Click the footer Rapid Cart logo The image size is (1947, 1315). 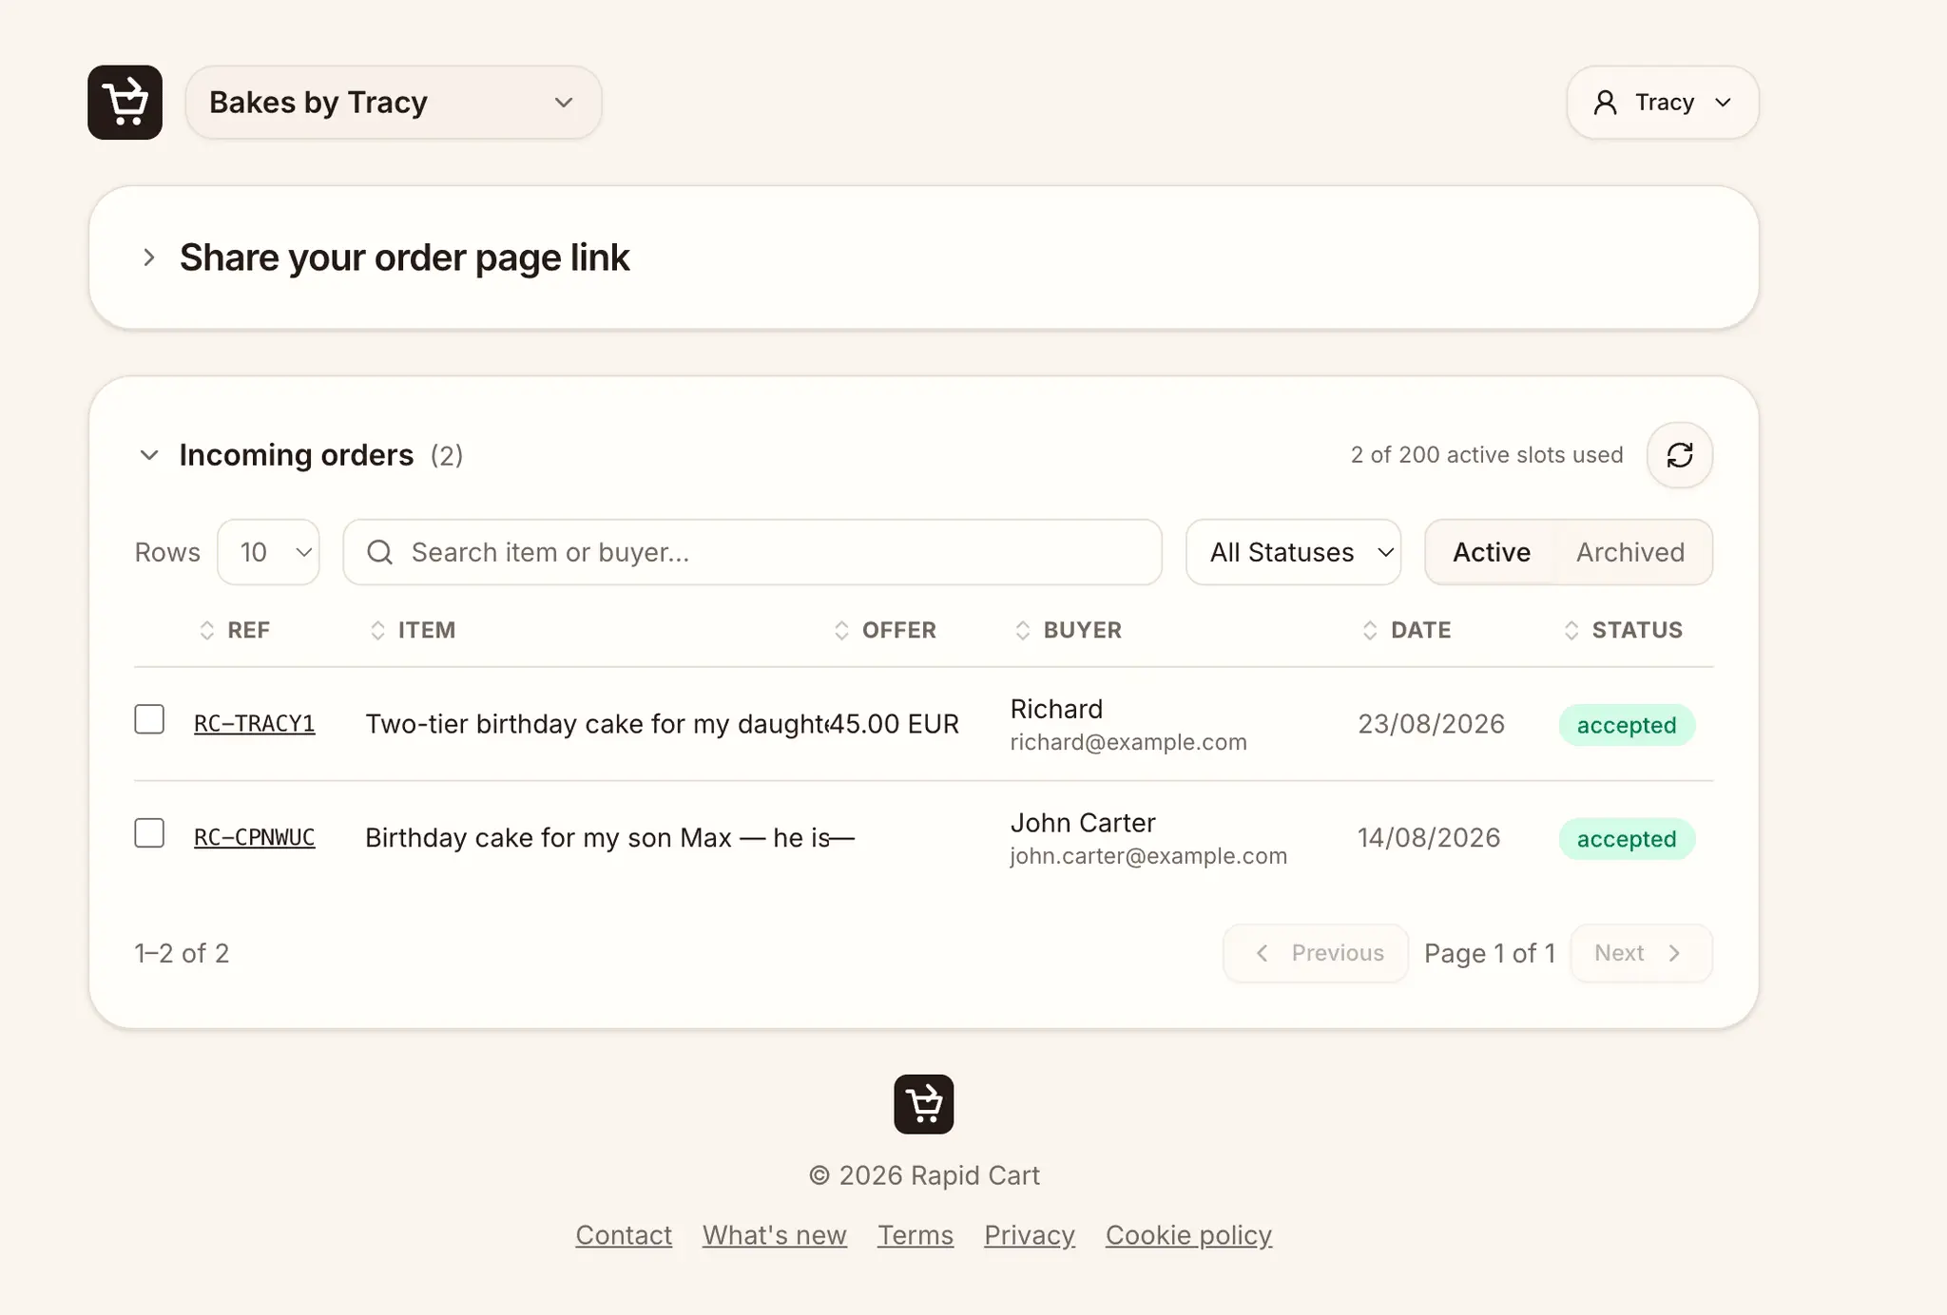pos(923,1104)
